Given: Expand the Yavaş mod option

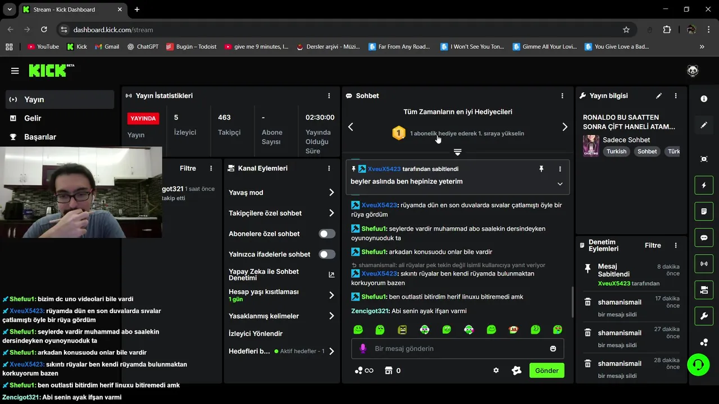Looking at the screenshot, I should (x=281, y=192).
